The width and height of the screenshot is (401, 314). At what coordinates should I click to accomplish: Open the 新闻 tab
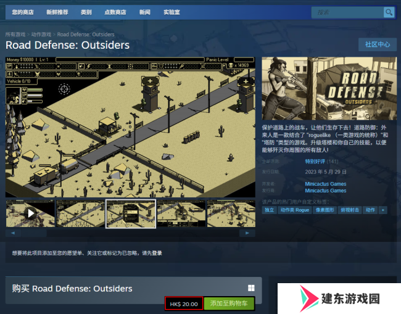(145, 12)
